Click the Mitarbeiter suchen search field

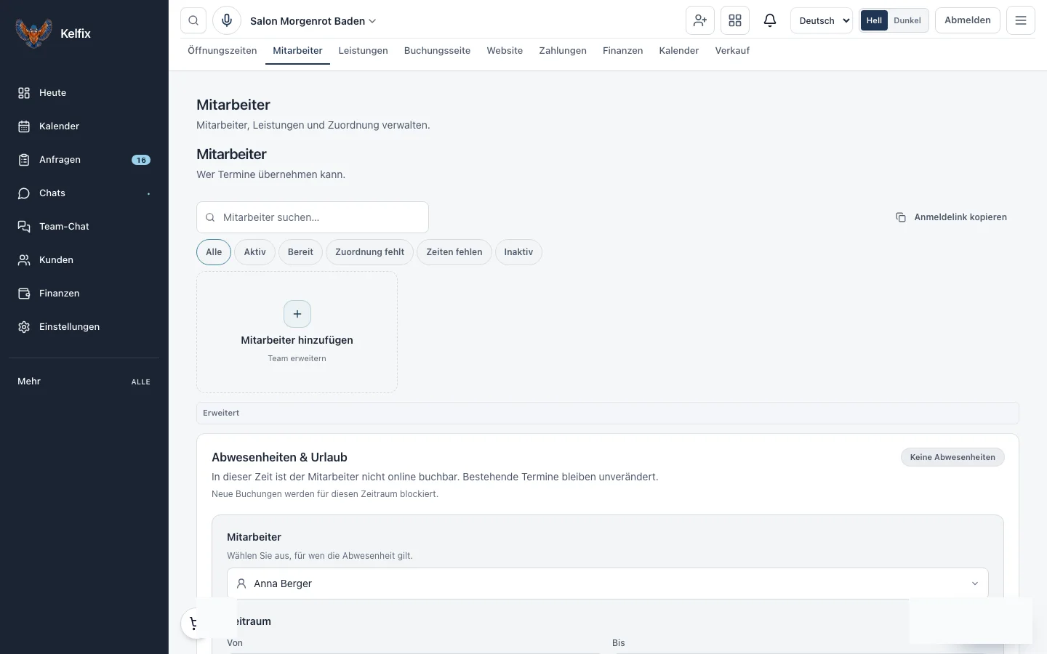click(313, 217)
